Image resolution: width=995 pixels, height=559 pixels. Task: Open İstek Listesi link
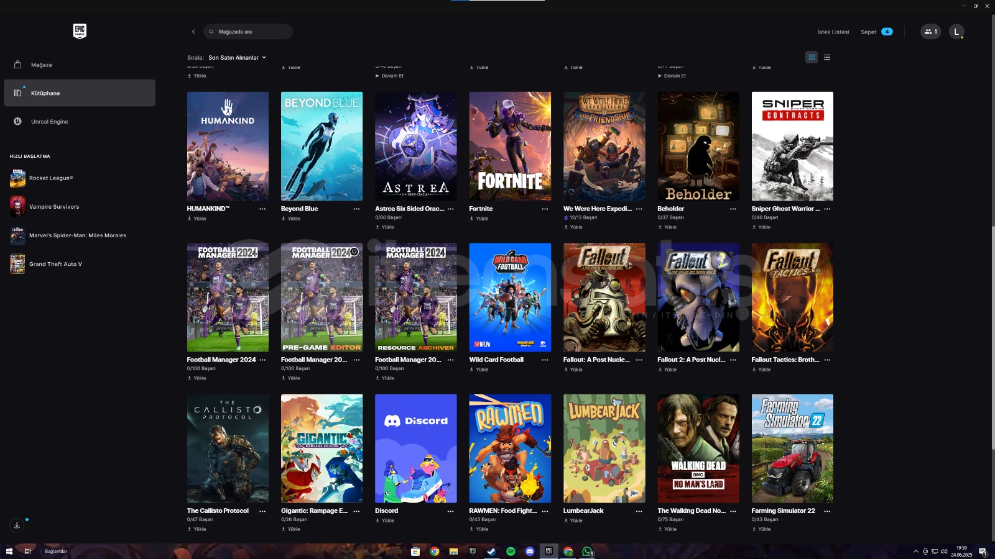click(833, 32)
